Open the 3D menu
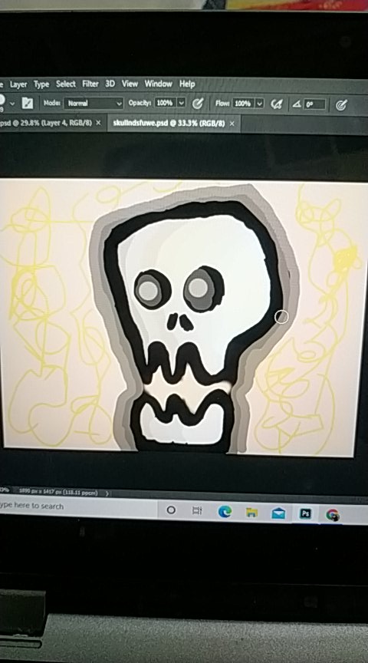 [110, 84]
